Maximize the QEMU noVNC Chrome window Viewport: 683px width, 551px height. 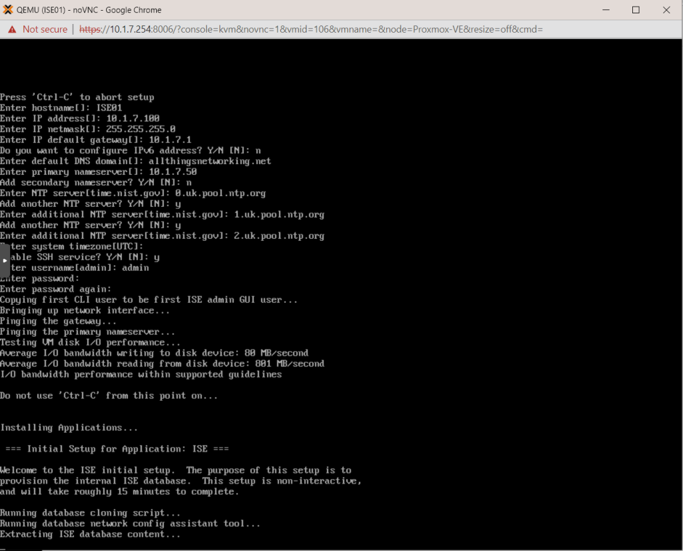pos(636,9)
